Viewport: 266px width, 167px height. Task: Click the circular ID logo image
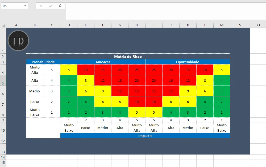18,40
